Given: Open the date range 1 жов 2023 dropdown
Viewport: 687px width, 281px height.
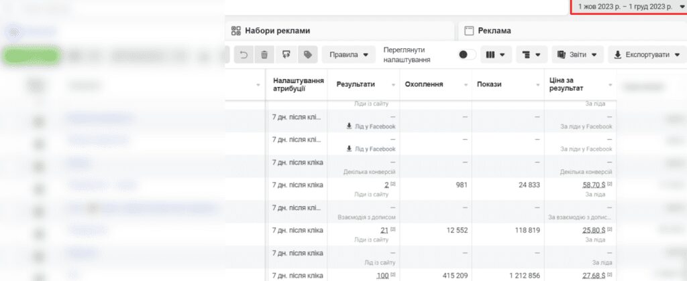Looking at the screenshot, I should [629, 7].
